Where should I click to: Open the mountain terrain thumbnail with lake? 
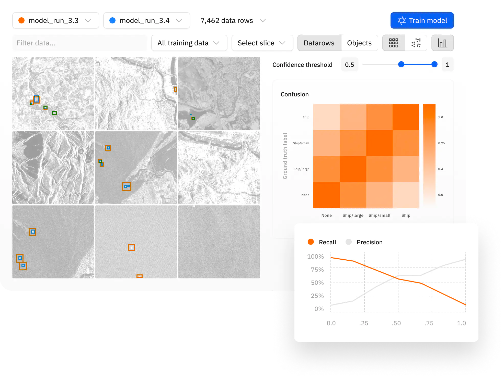[x=53, y=168]
